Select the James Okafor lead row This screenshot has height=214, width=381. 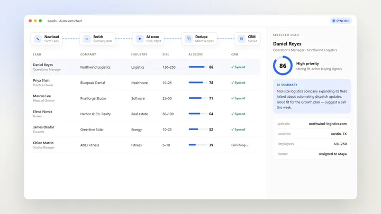(146, 129)
